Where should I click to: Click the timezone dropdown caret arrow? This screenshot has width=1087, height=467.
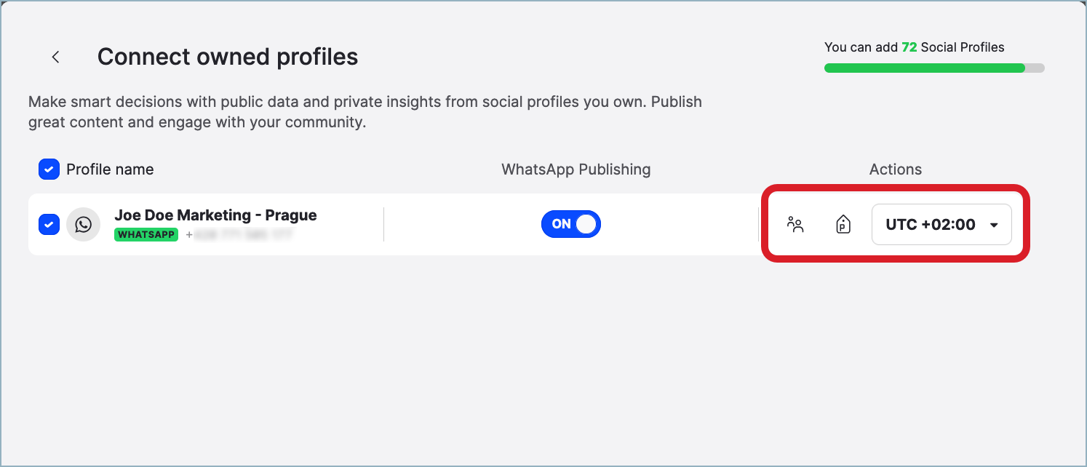click(x=994, y=225)
